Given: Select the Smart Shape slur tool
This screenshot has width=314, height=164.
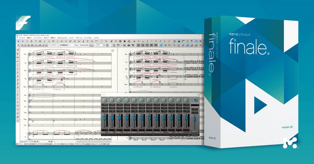Looking at the screenshot, I should (62, 41).
